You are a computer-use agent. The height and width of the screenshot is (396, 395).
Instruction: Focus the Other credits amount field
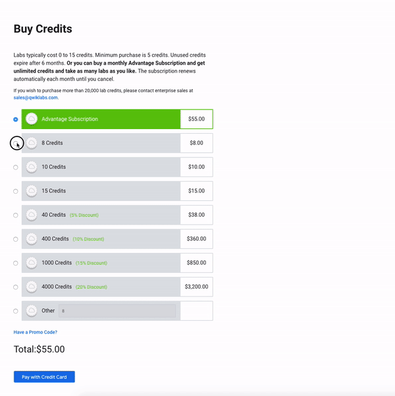click(117, 311)
